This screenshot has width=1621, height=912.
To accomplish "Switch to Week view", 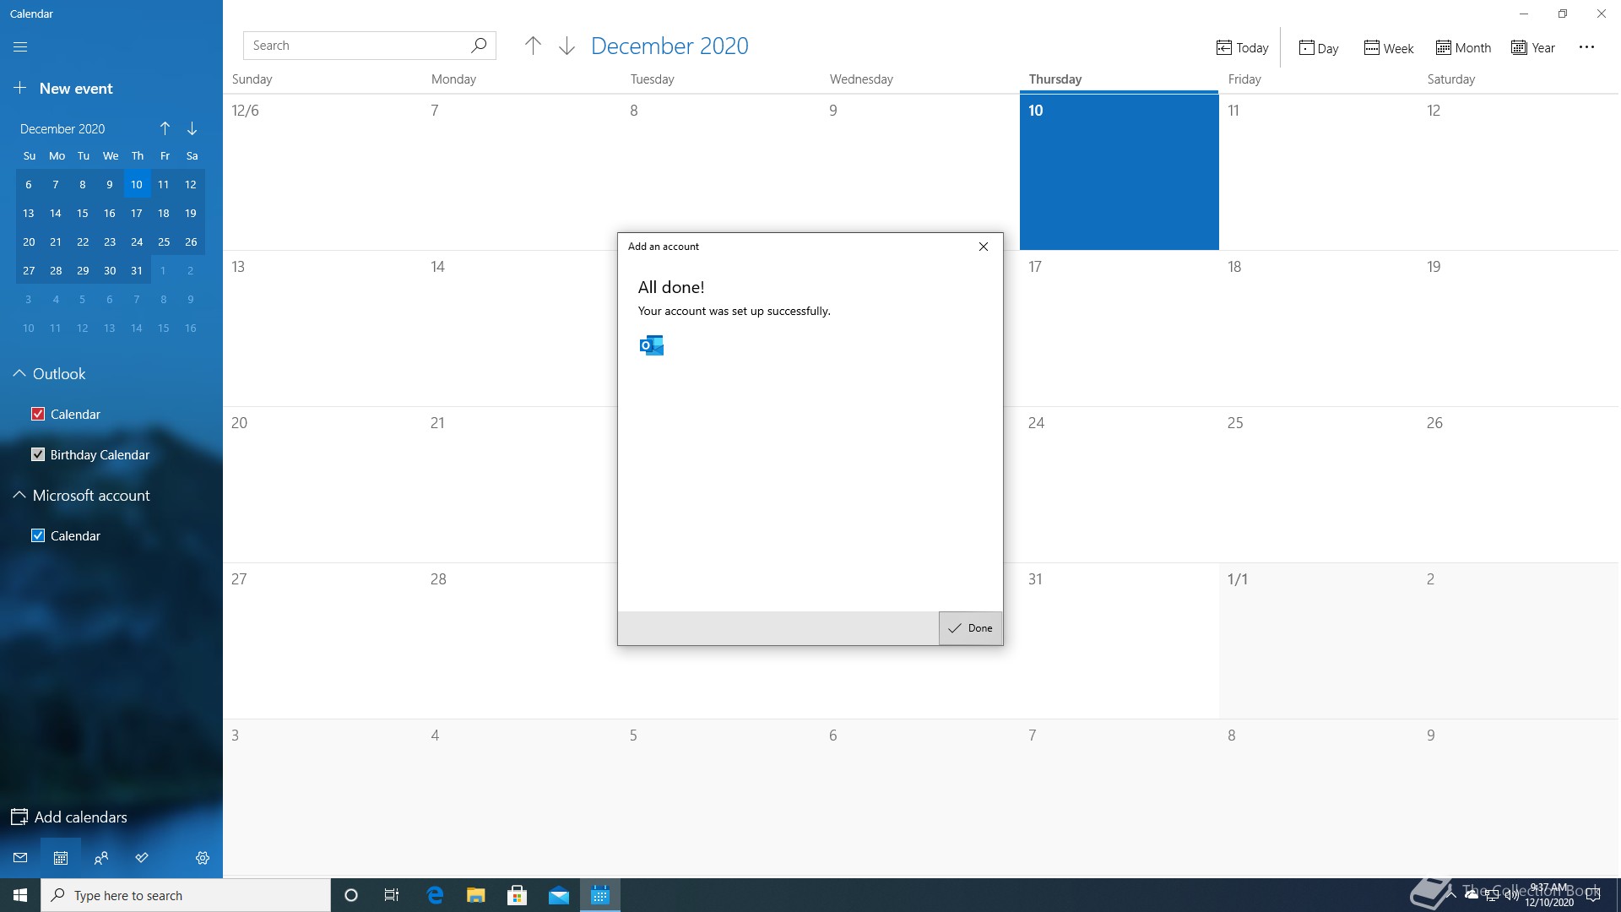I will click(x=1388, y=48).
